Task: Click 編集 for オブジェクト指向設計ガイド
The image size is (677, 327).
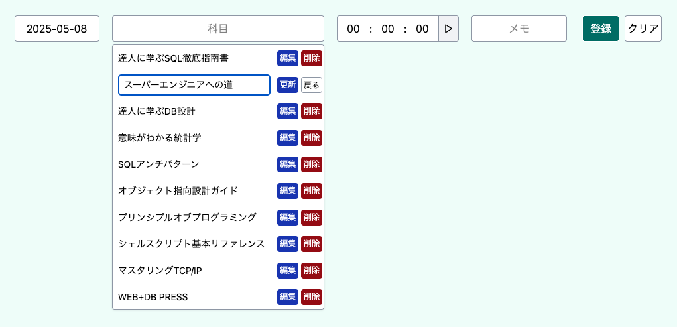Action: (288, 191)
